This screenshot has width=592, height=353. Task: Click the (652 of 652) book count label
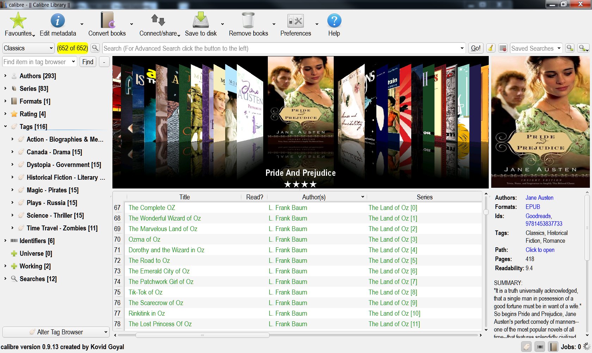click(73, 48)
